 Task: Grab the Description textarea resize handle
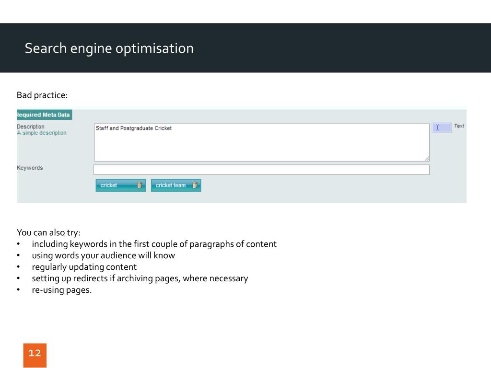427,159
